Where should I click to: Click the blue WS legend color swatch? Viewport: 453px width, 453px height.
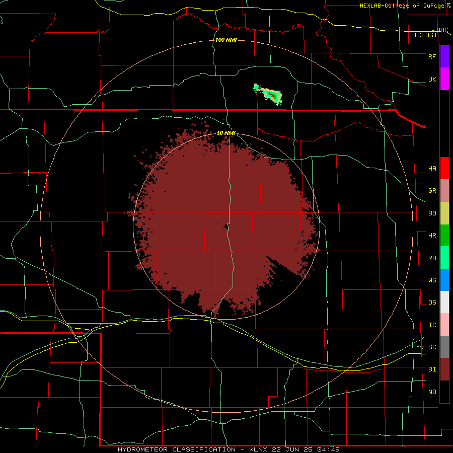coord(444,280)
